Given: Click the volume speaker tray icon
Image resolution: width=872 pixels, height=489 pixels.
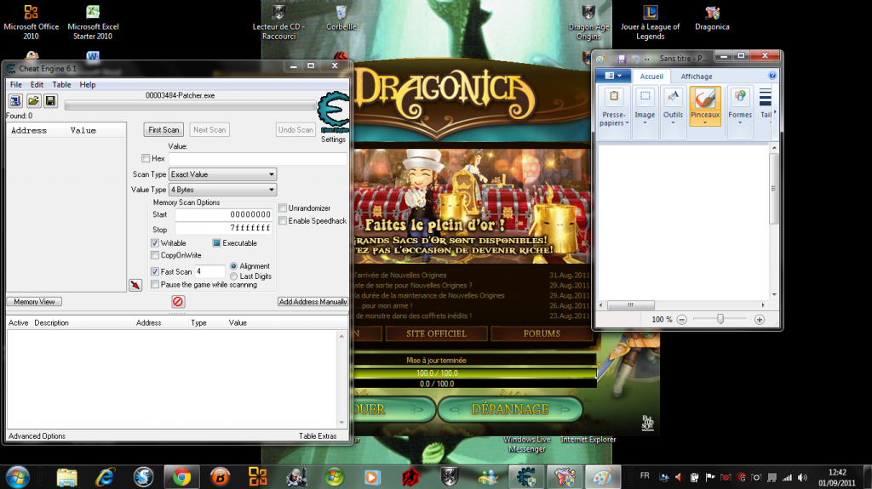Looking at the screenshot, I should pyautogui.click(x=802, y=477).
